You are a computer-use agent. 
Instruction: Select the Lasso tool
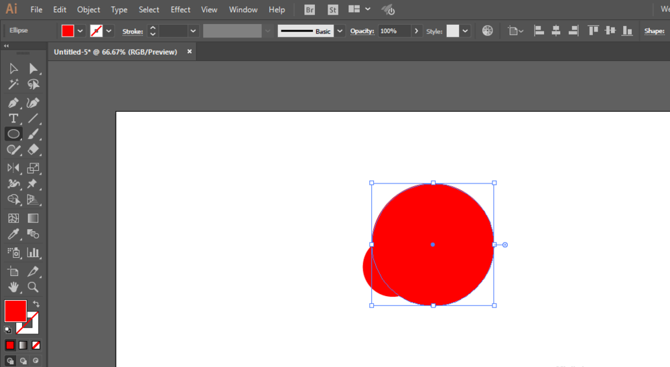33,84
